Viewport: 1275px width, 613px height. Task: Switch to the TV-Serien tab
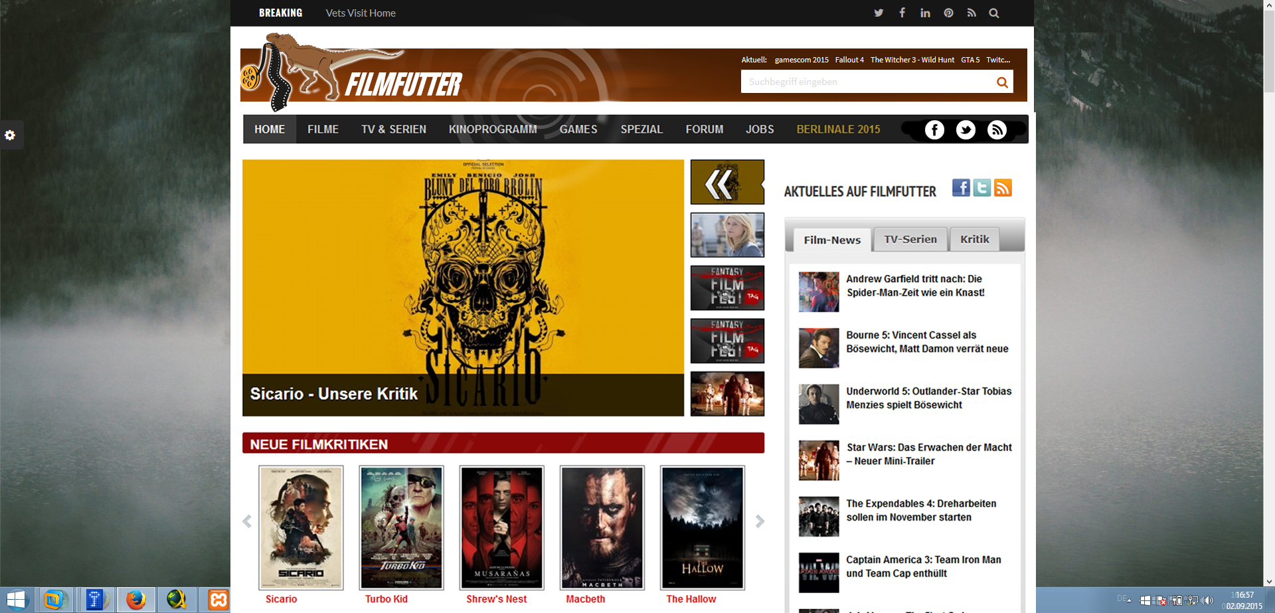910,240
